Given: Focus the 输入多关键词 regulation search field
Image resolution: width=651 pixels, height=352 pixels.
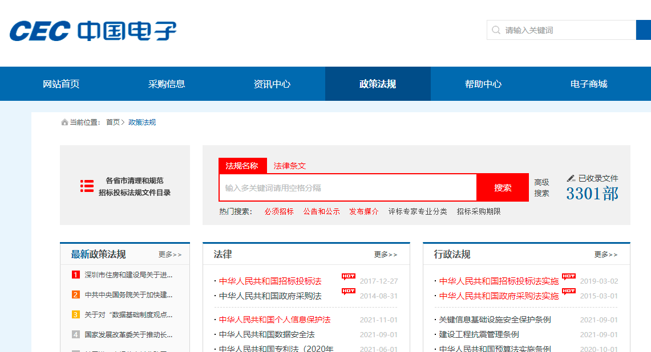Looking at the screenshot, I should 347,188.
